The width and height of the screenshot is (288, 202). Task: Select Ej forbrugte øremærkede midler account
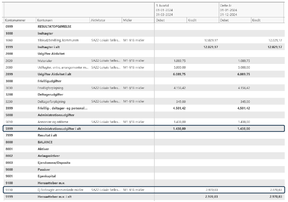[x=61, y=190]
